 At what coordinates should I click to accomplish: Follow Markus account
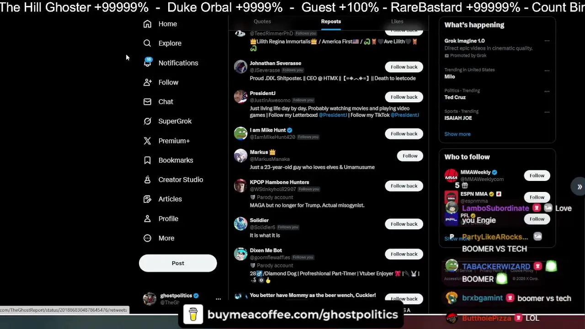point(410,156)
